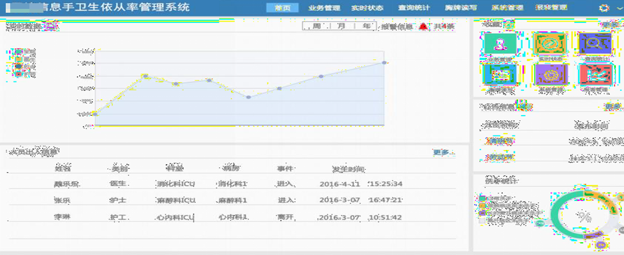The height and width of the screenshot is (255, 624).
Task: Click the 公告名称 column header
Action: (x=500, y=126)
